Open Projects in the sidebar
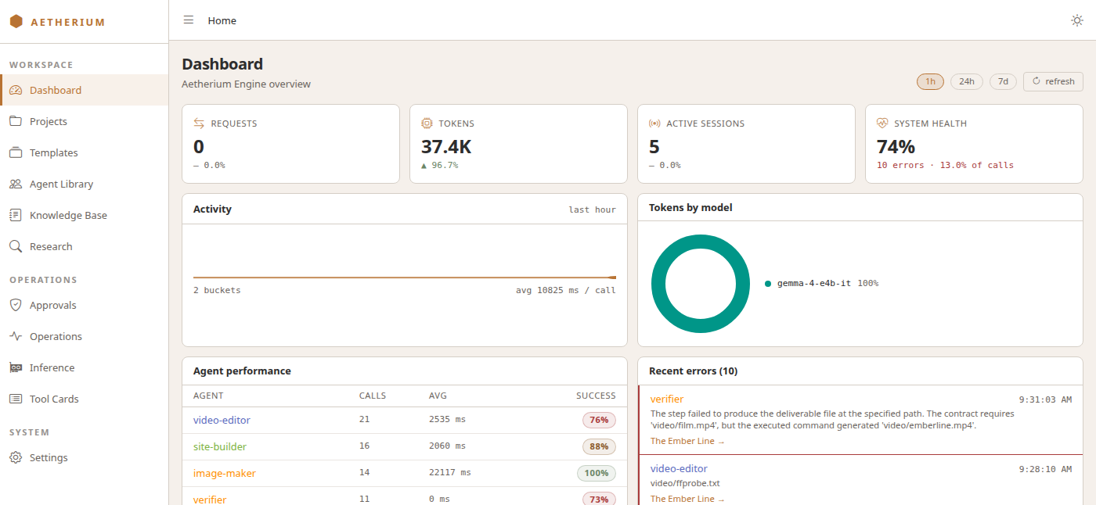 [x=85, y=121]
